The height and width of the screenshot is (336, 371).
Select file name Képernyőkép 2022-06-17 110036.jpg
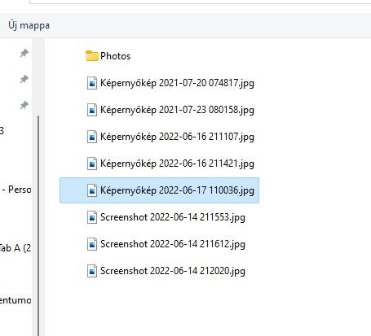click(177, 190)
